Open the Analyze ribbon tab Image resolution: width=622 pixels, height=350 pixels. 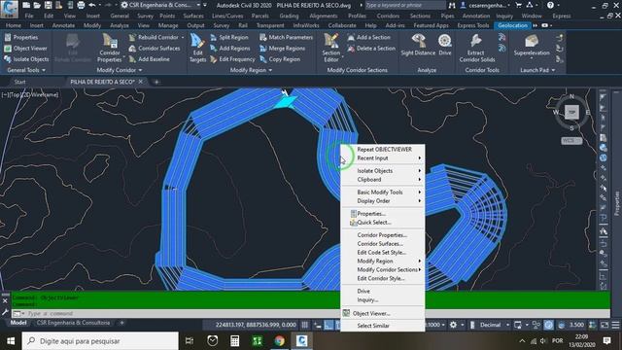119,25
